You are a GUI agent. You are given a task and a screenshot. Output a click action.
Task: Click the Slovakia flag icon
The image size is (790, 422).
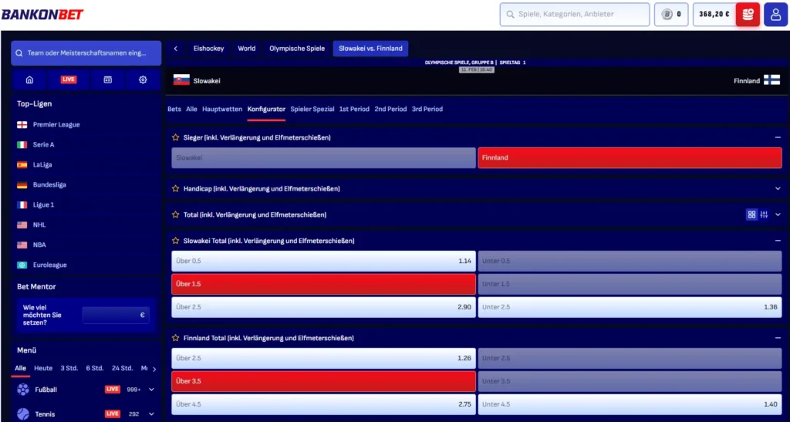[181, 80]
